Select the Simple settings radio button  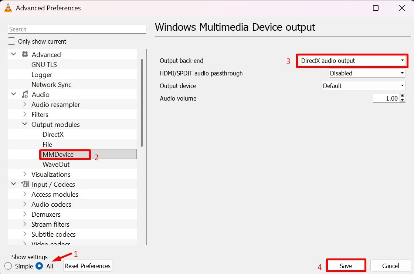click(8, 266)
